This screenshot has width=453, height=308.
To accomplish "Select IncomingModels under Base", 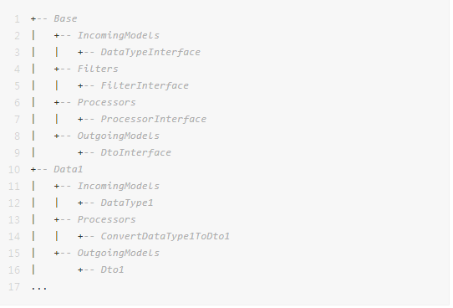I will 118,36.
